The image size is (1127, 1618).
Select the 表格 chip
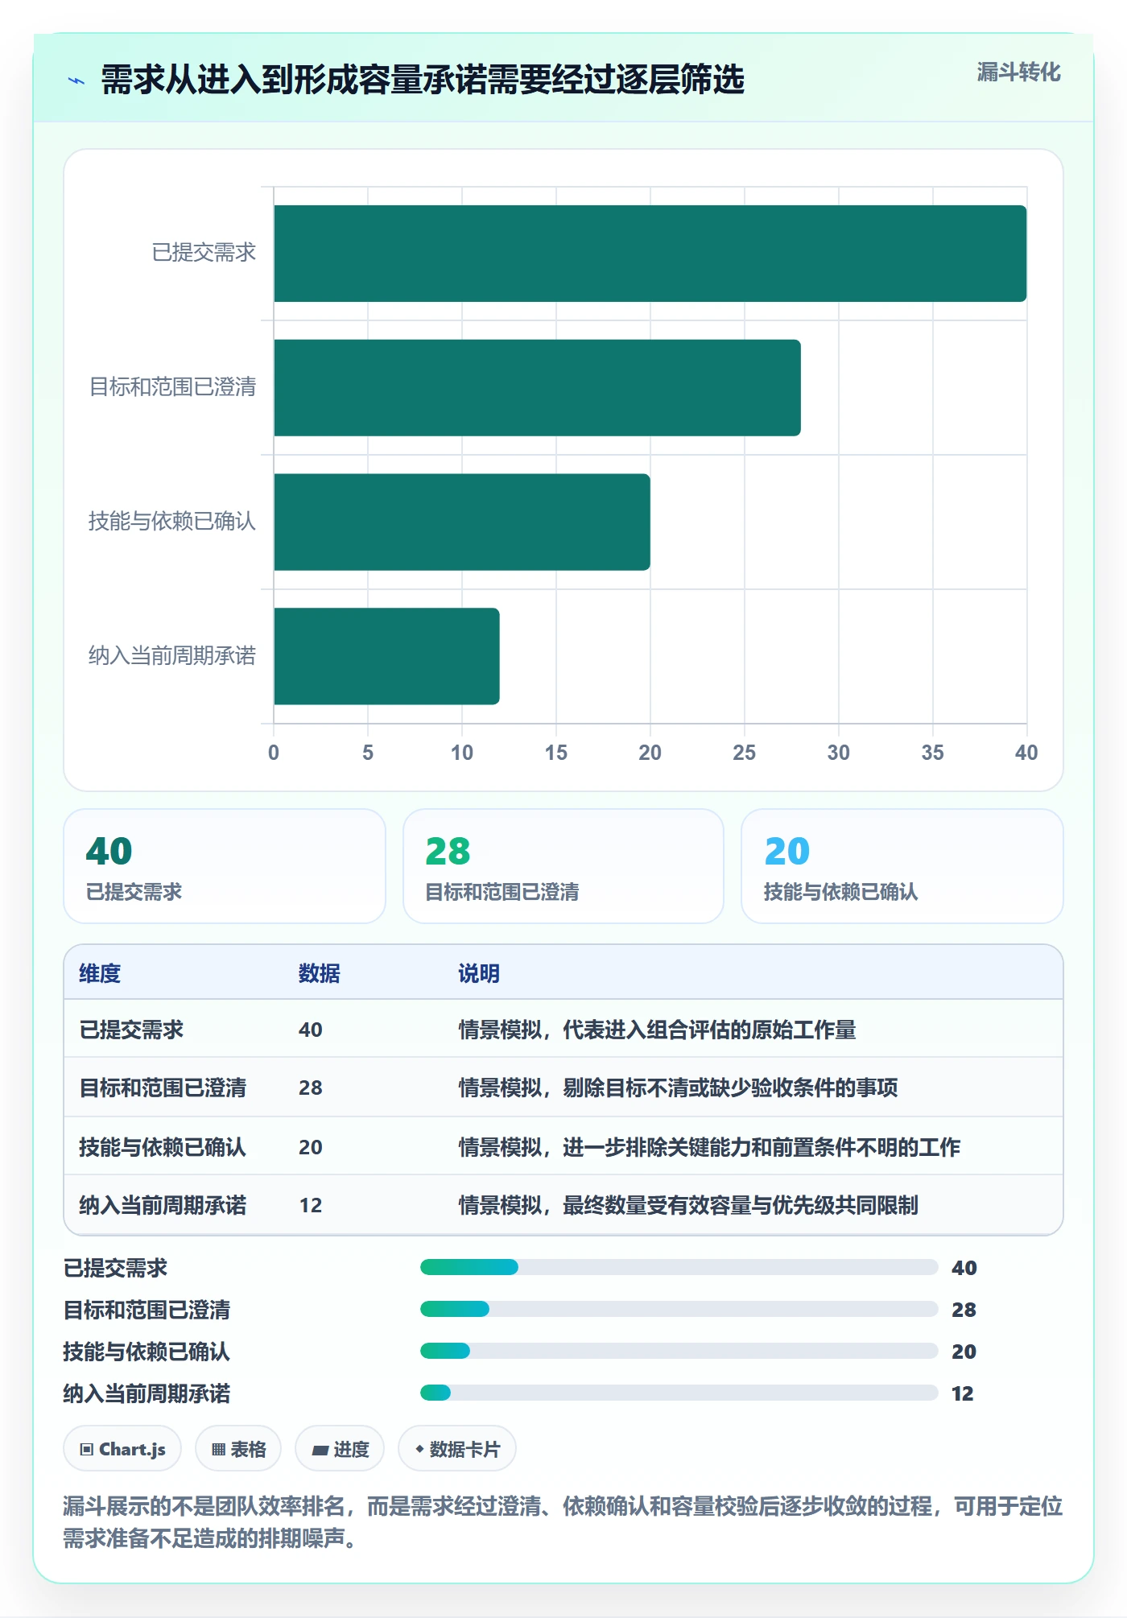point(238,1449)
